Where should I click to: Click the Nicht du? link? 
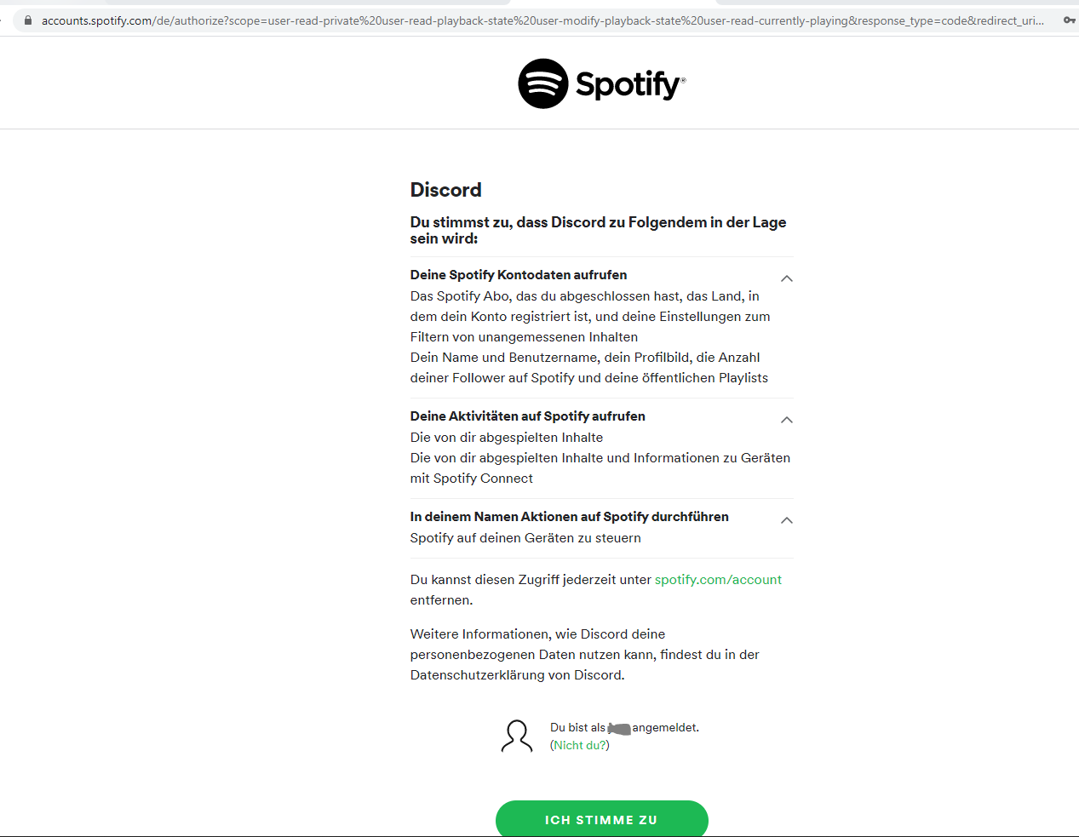click(580, 745)
